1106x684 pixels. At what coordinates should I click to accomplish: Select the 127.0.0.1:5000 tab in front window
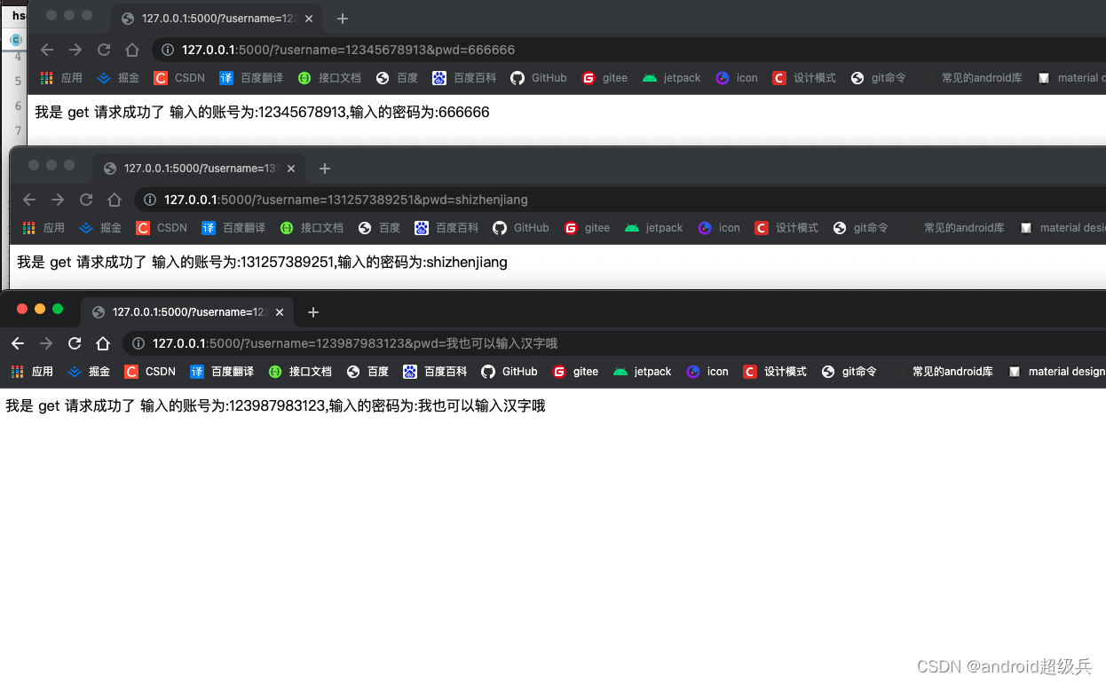tap(186, 312)
